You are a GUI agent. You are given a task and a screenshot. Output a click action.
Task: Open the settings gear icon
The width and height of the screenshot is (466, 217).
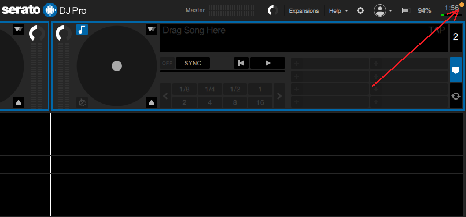pyautogui.click(x=360, y=11)
